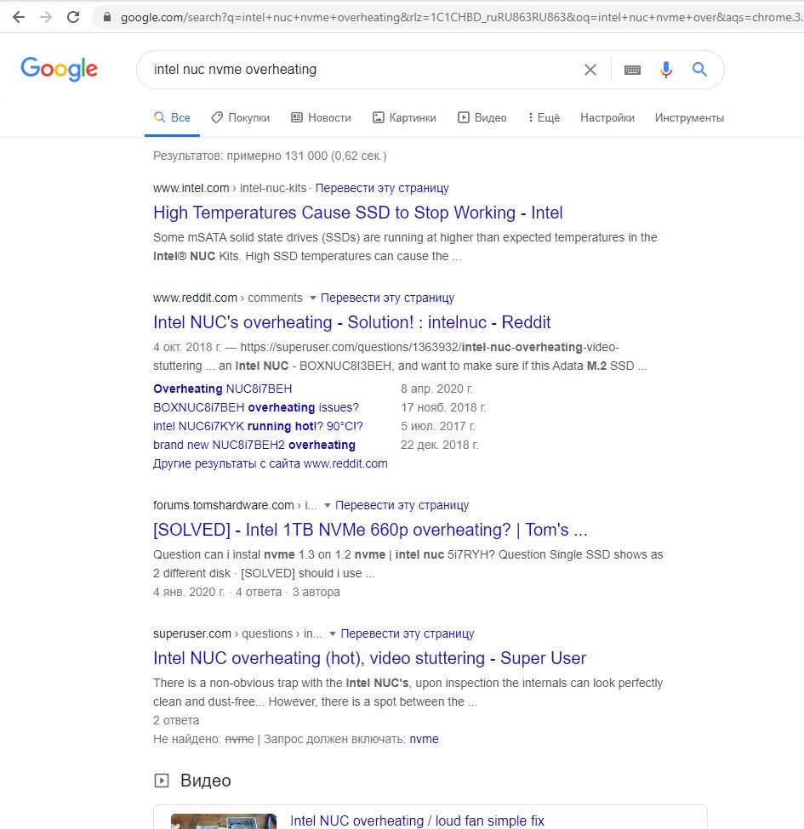Click the Google logo
804x829 pixels.
coord(60,69)
